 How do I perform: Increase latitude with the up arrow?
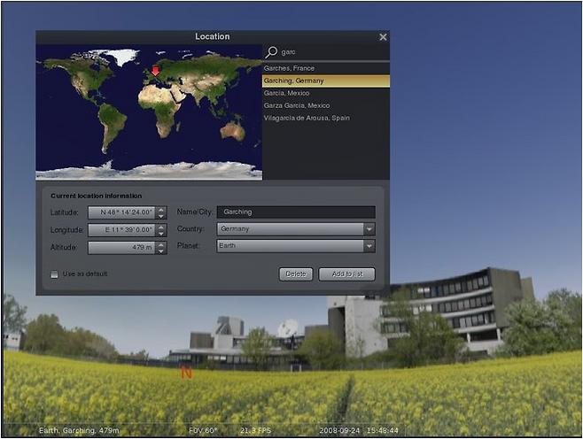(160, 209)
